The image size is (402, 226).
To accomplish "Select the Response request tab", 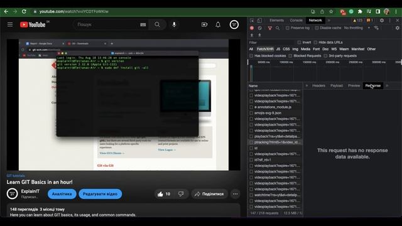I will click(372, 85).
